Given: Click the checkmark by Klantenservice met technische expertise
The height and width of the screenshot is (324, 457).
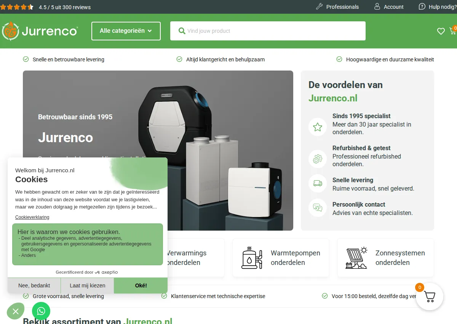Looking at the screenshot, I should click(164, 296).
